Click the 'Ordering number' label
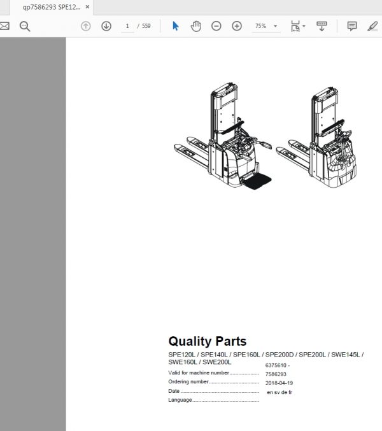The width and height of the screenshot is (382, 431). coord(188,381)
